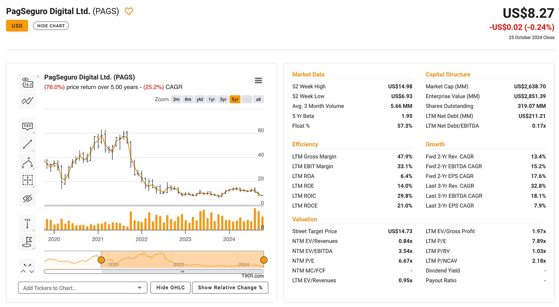The image size is (559, 307).
Task: Click the Market Cap value US$2,638.70
Action: pos(530,86)
